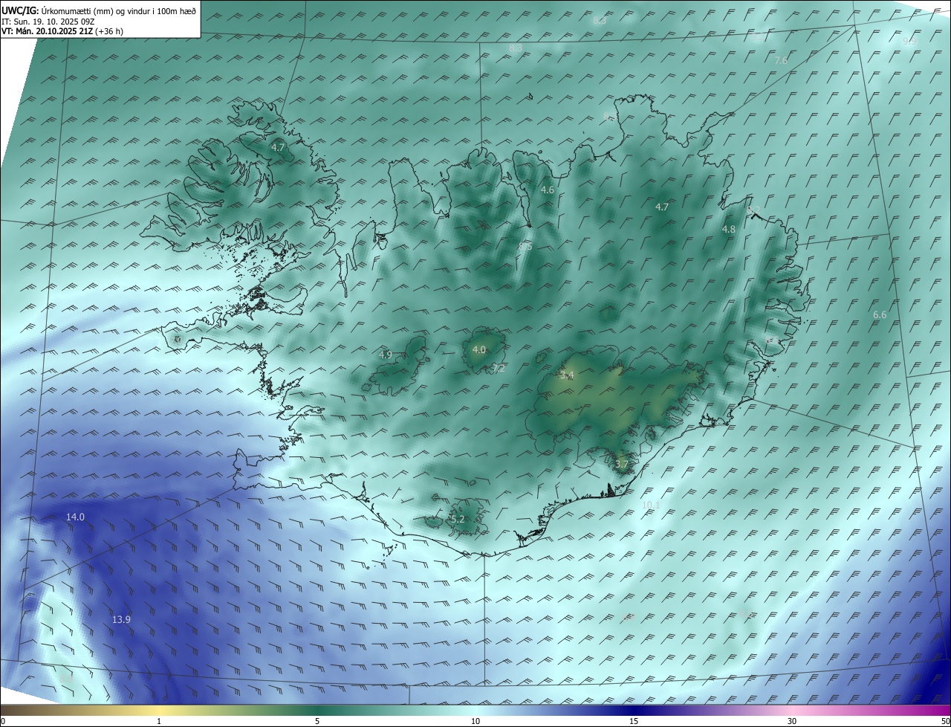Select the 7.6 value in the northeast corner
Screen dimensions: 951x727
click(781, 60)
